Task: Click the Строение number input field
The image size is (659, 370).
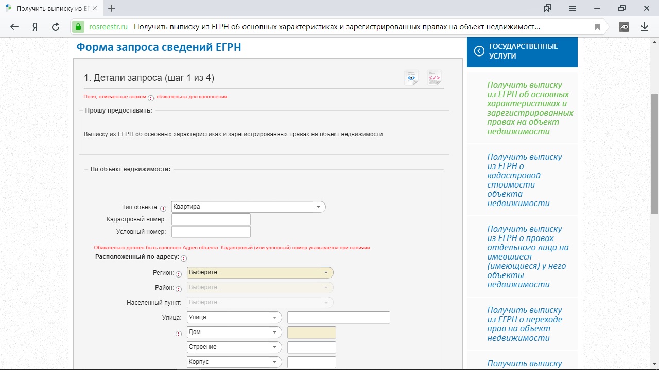Action: click(311, 347)
